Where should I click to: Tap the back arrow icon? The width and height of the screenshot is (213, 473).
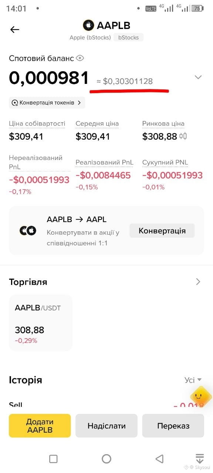point(15,30)
